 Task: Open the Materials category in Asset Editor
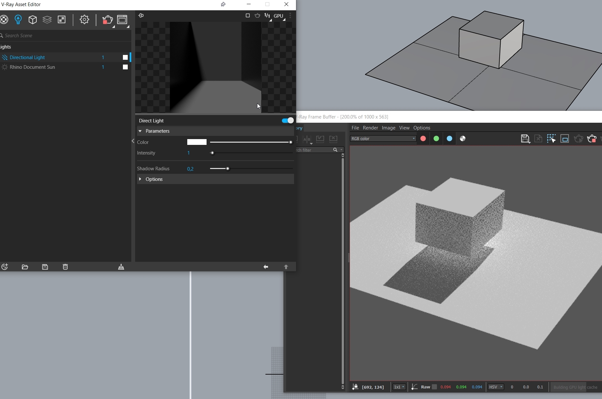[4, 20]
